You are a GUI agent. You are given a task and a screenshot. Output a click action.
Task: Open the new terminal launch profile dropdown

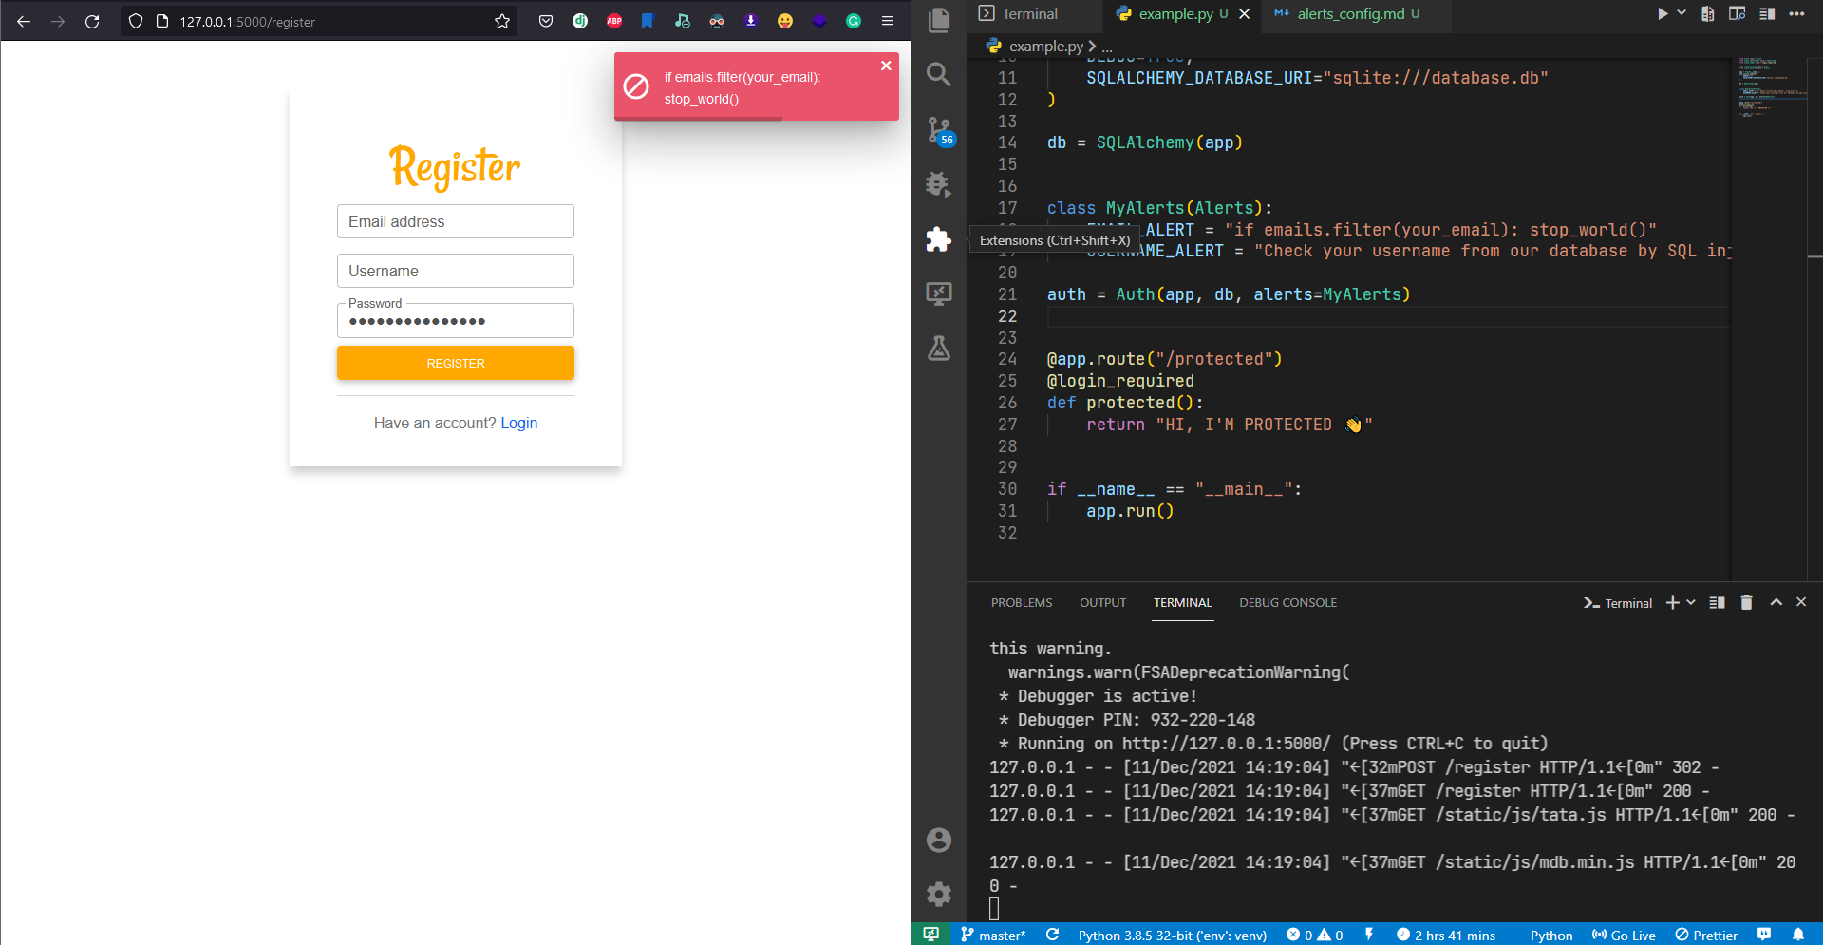[x=1691, y=603]
